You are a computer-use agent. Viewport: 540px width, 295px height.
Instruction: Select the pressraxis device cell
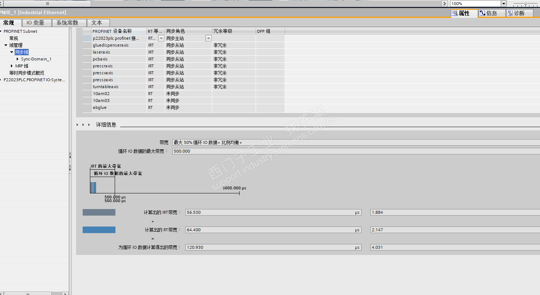tap(119, 66)
